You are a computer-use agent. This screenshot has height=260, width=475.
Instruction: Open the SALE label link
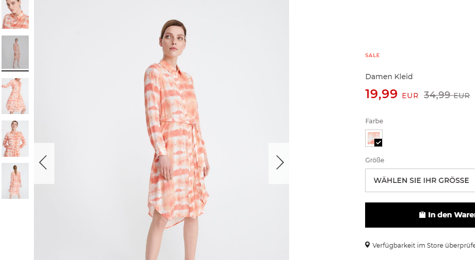point(372,55)
